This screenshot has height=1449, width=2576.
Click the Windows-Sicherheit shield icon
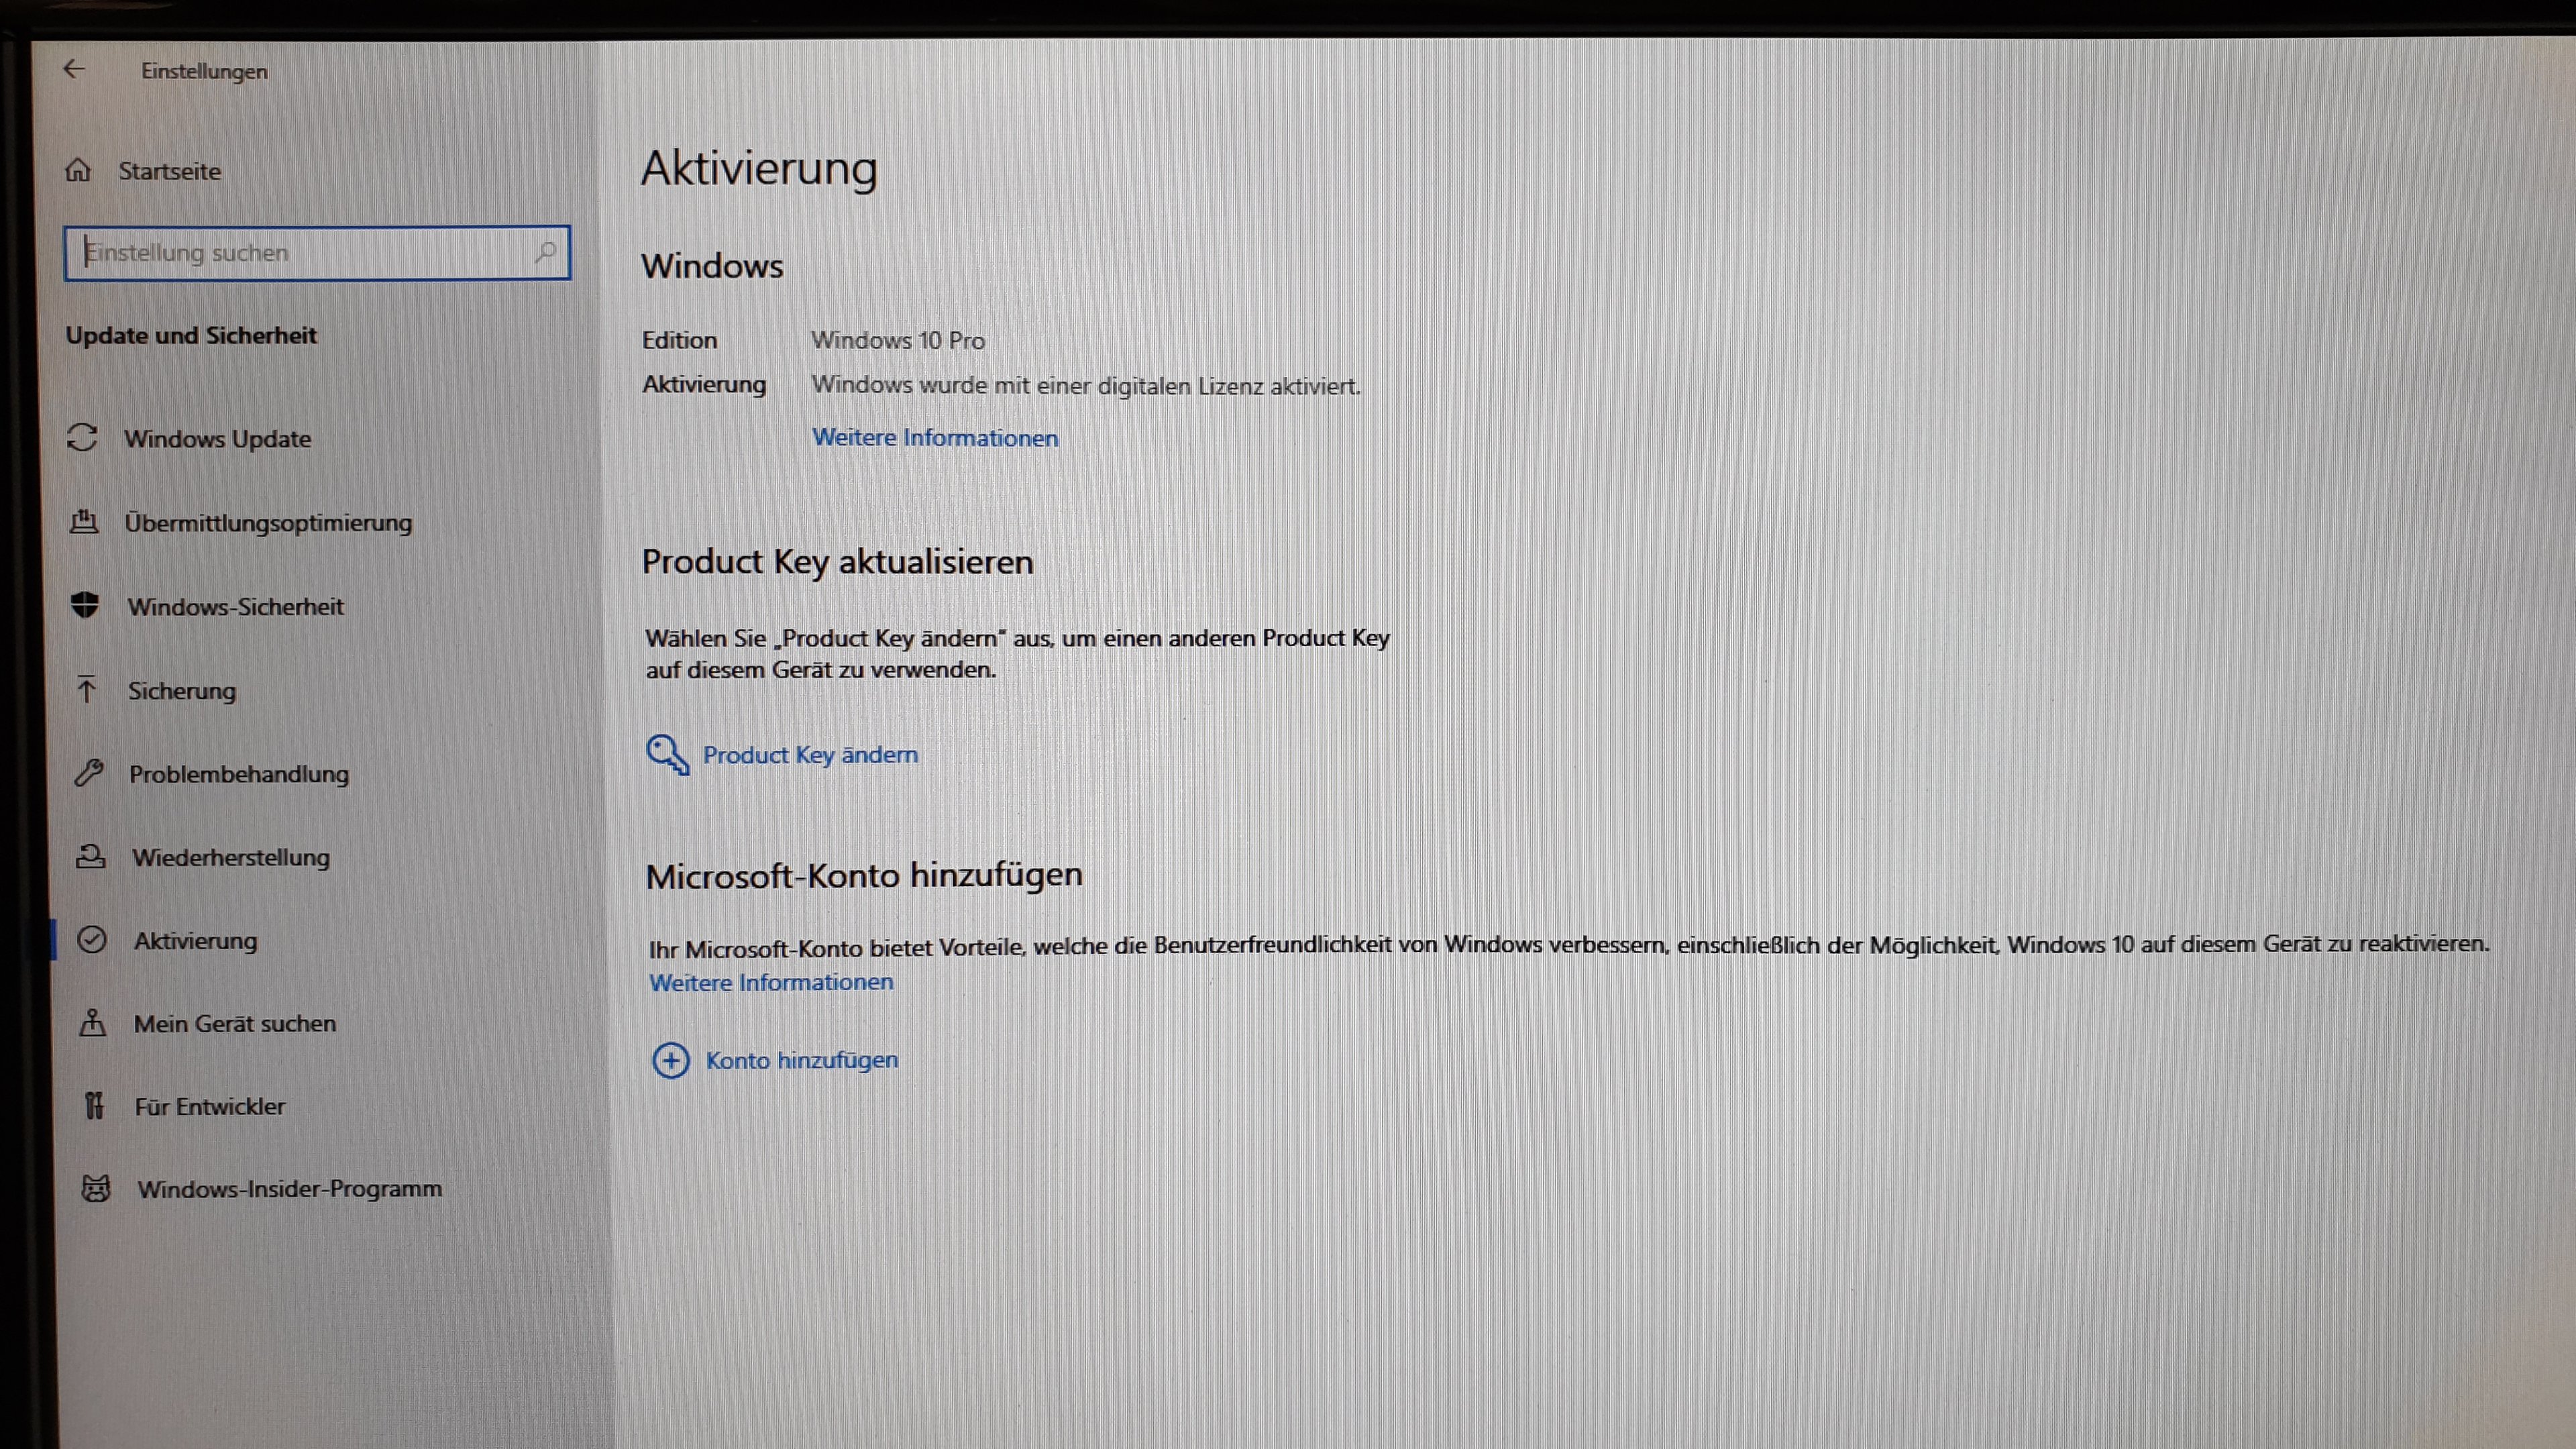pyautogui.click(x=85, y=605)
